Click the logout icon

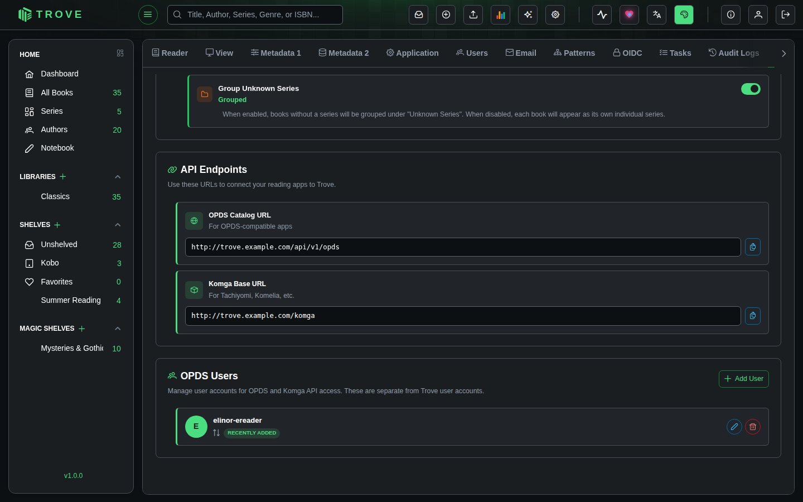786,15
